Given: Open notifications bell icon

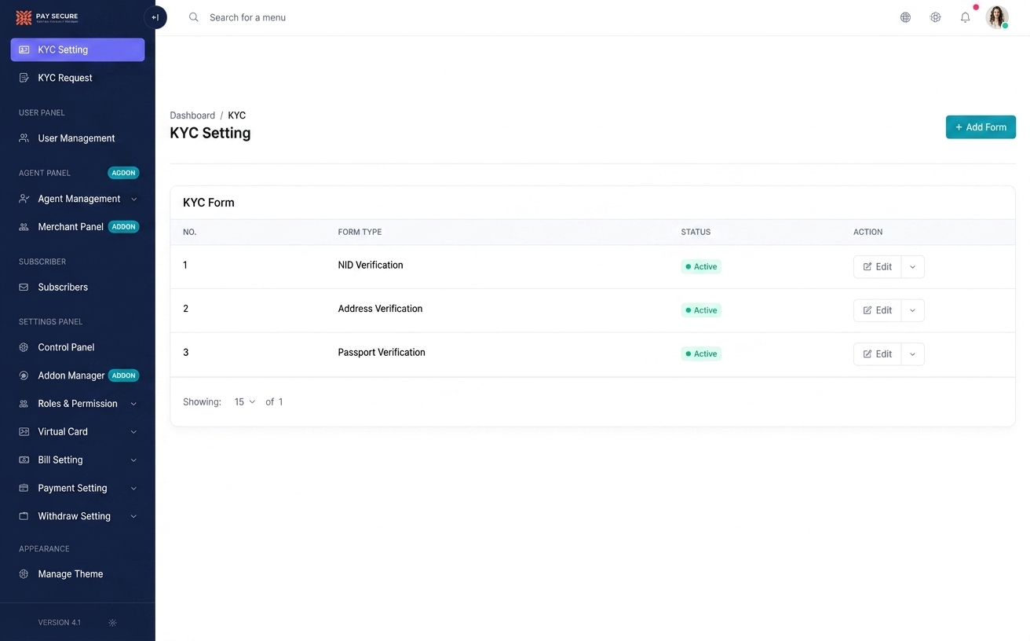Looking at the screenshot, I should [966, 17].
